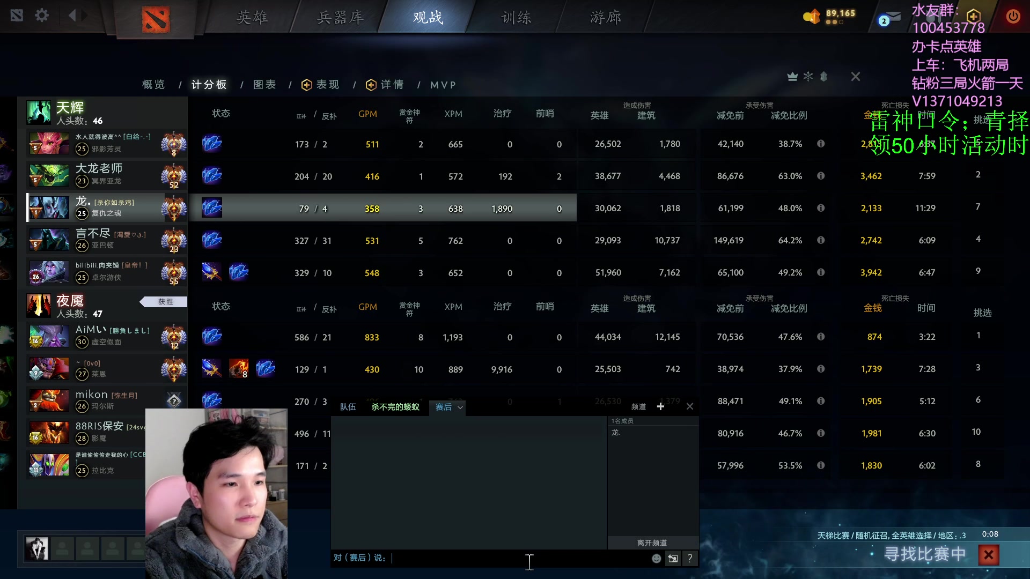The width and height of the screenshot is (1030, 579).
Task: Close the chat window X
Action: [690, 406]
